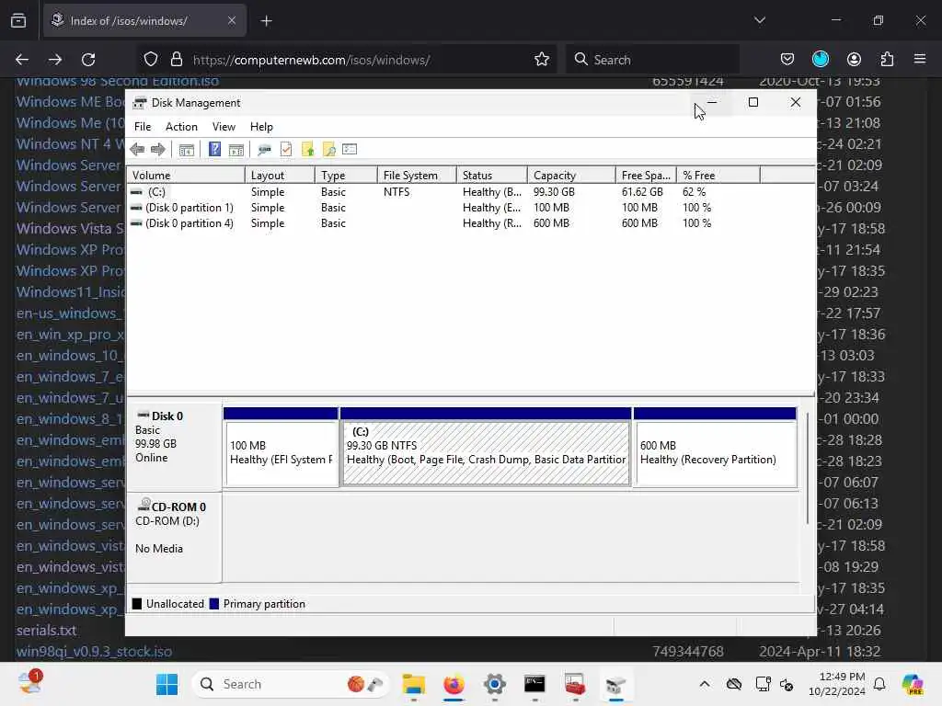
Task: Open the File menu in Disk Management
Action: (143, 127)
